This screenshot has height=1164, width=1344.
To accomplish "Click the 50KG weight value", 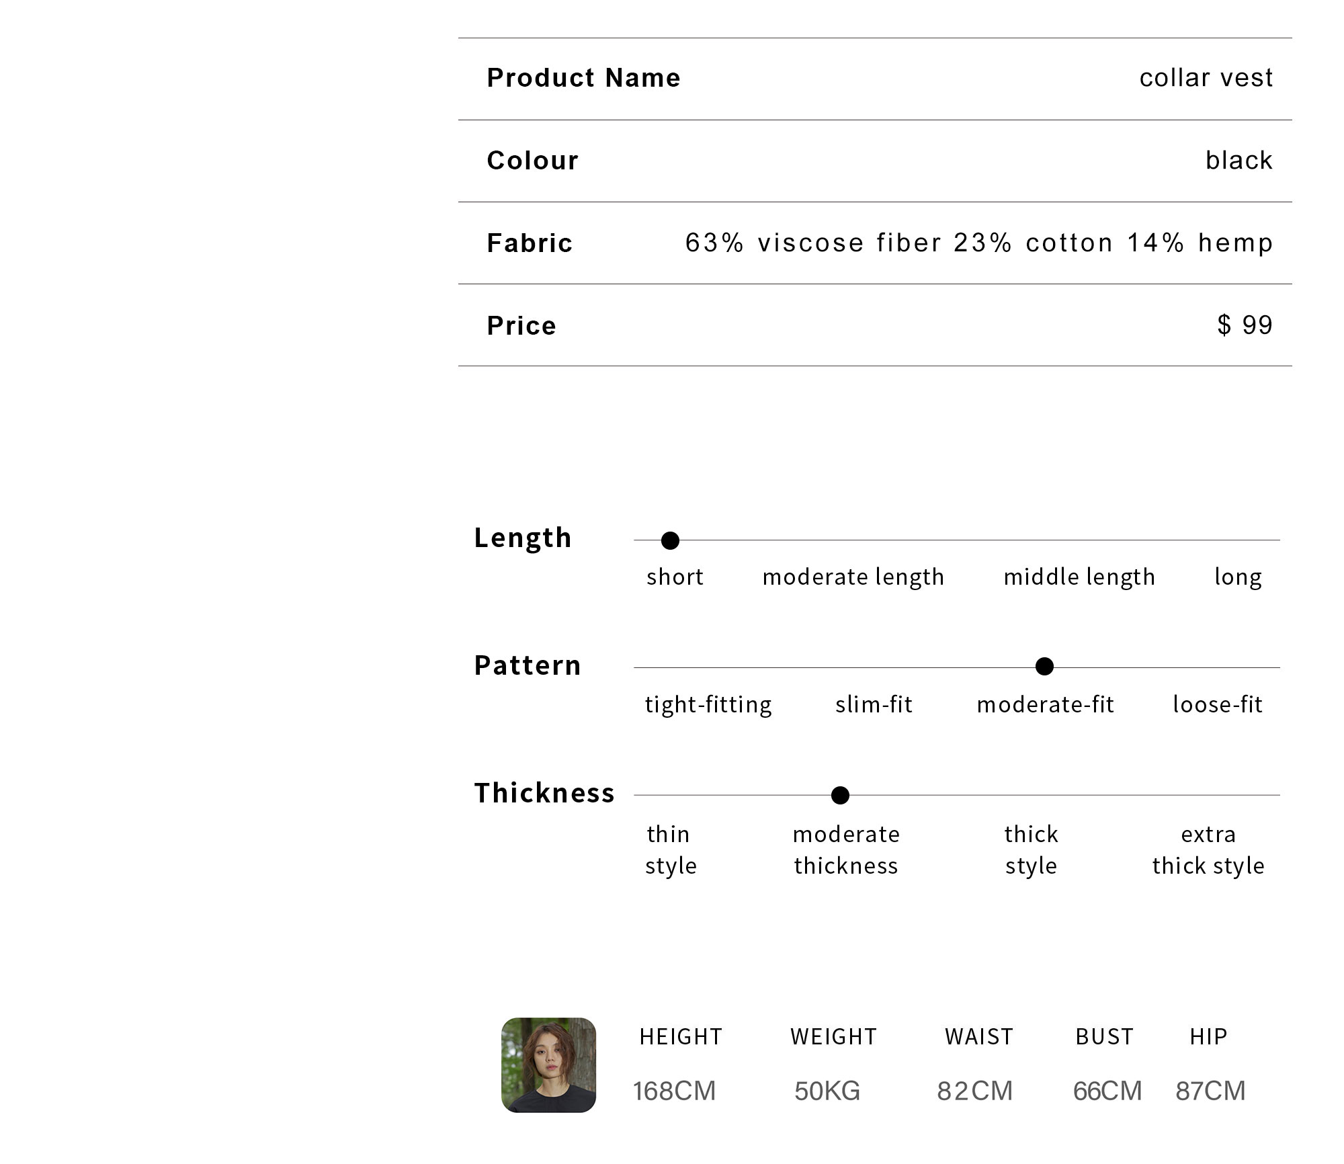I will click(827, 1091).
